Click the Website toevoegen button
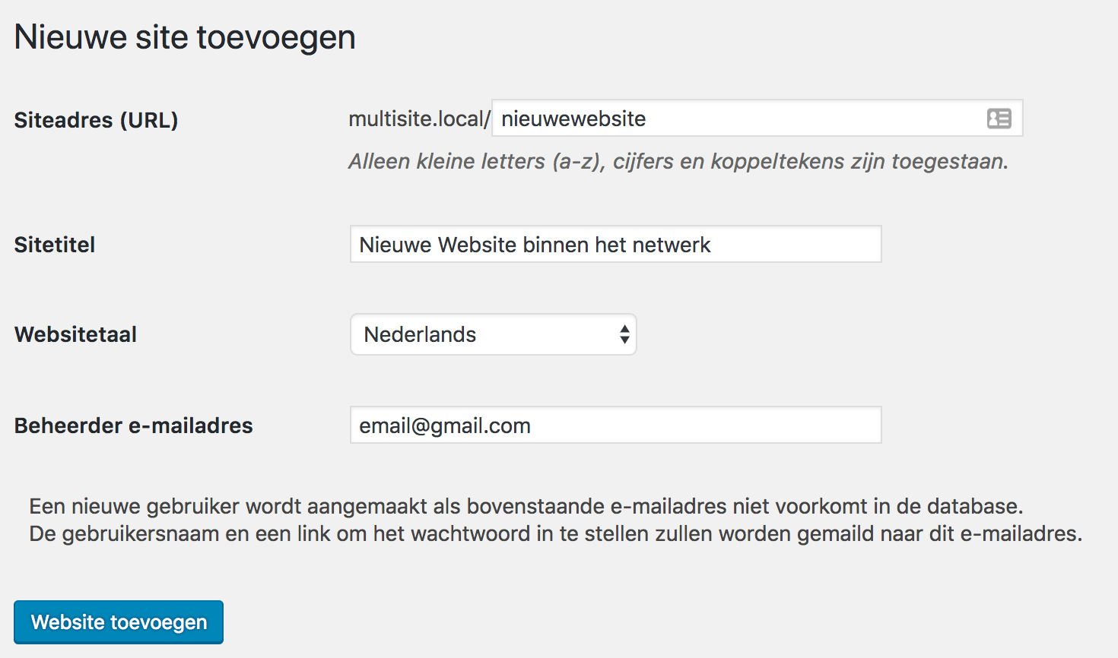Image resolution: width=1118 pixels, height=658 pixels. 119,622
